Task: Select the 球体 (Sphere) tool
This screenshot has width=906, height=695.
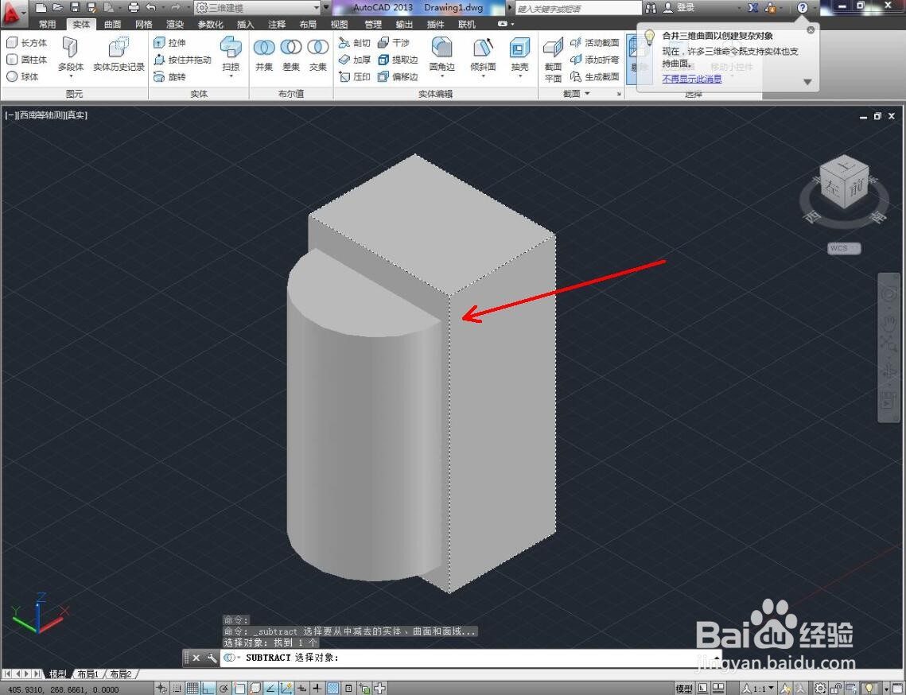Action: (23, 76)
